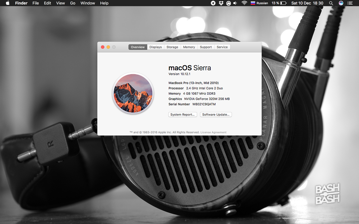Click the serial number W8021C9QATM

[x=204, y=104]
